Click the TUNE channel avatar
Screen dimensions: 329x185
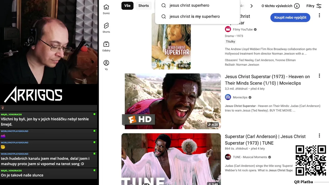(228, 157)
